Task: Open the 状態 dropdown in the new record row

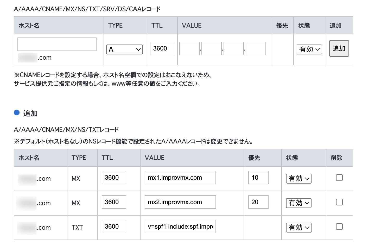Action: tap(309, 49)
